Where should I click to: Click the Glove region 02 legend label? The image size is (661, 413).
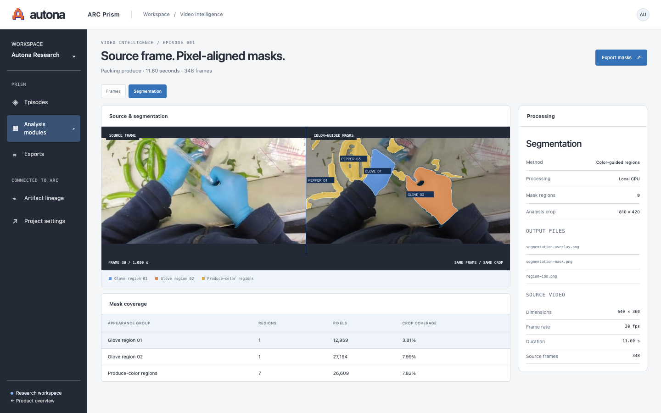(x=177, y=279)
